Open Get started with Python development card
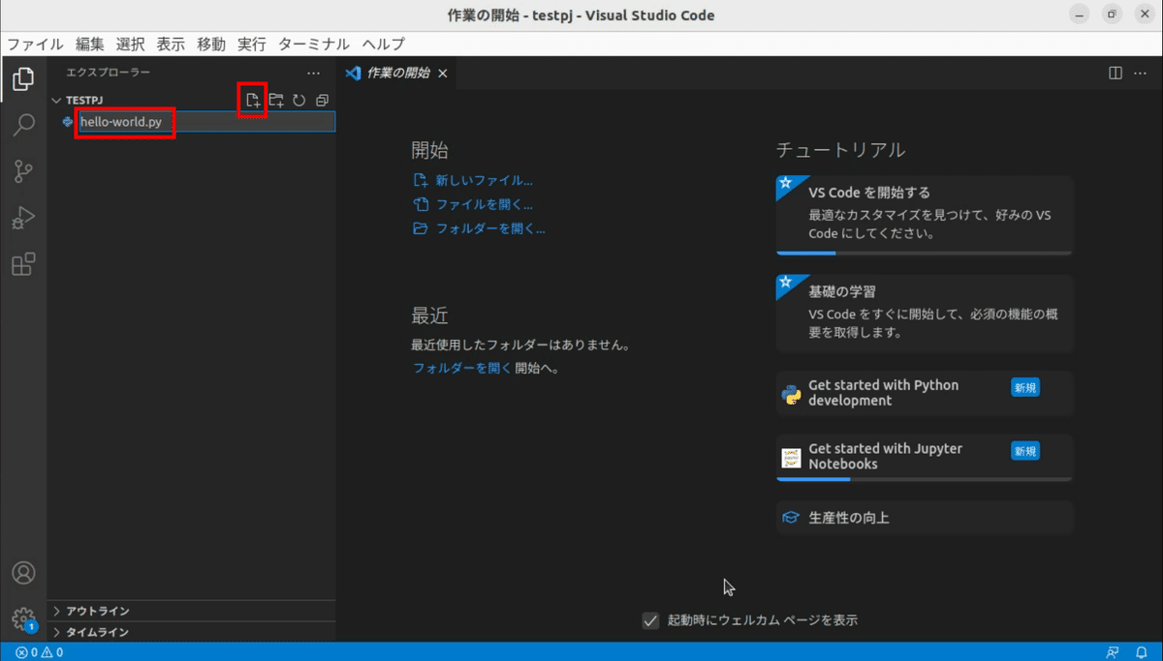Viewport: 1163px width, 661px height. coord(925,393)
